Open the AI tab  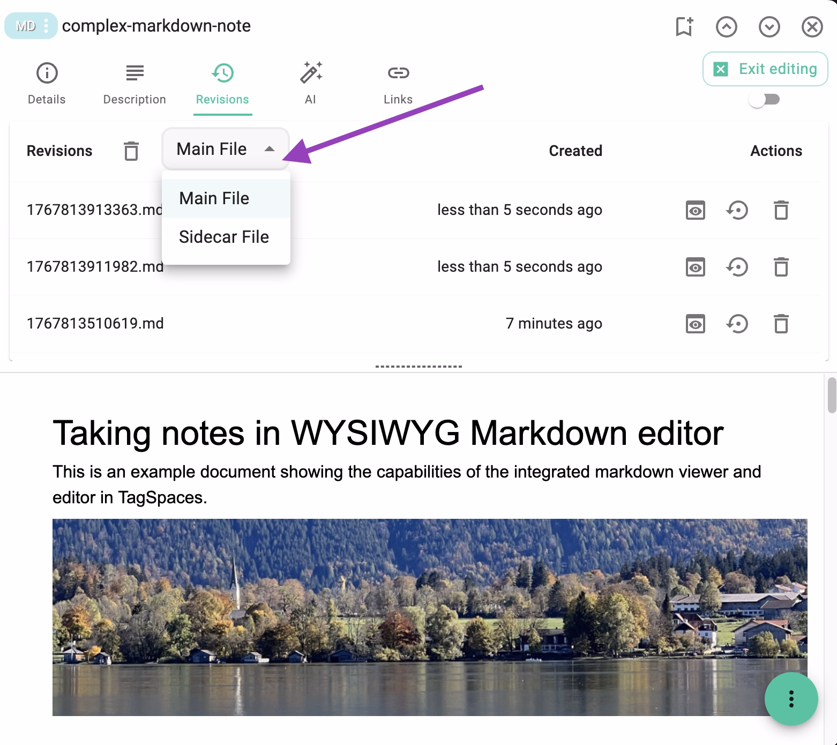[x=311, y=83]
